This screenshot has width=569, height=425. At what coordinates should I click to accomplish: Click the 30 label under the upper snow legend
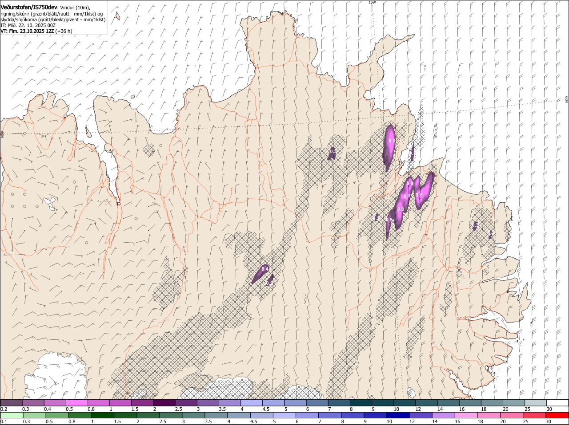click(x=549, y=409)
